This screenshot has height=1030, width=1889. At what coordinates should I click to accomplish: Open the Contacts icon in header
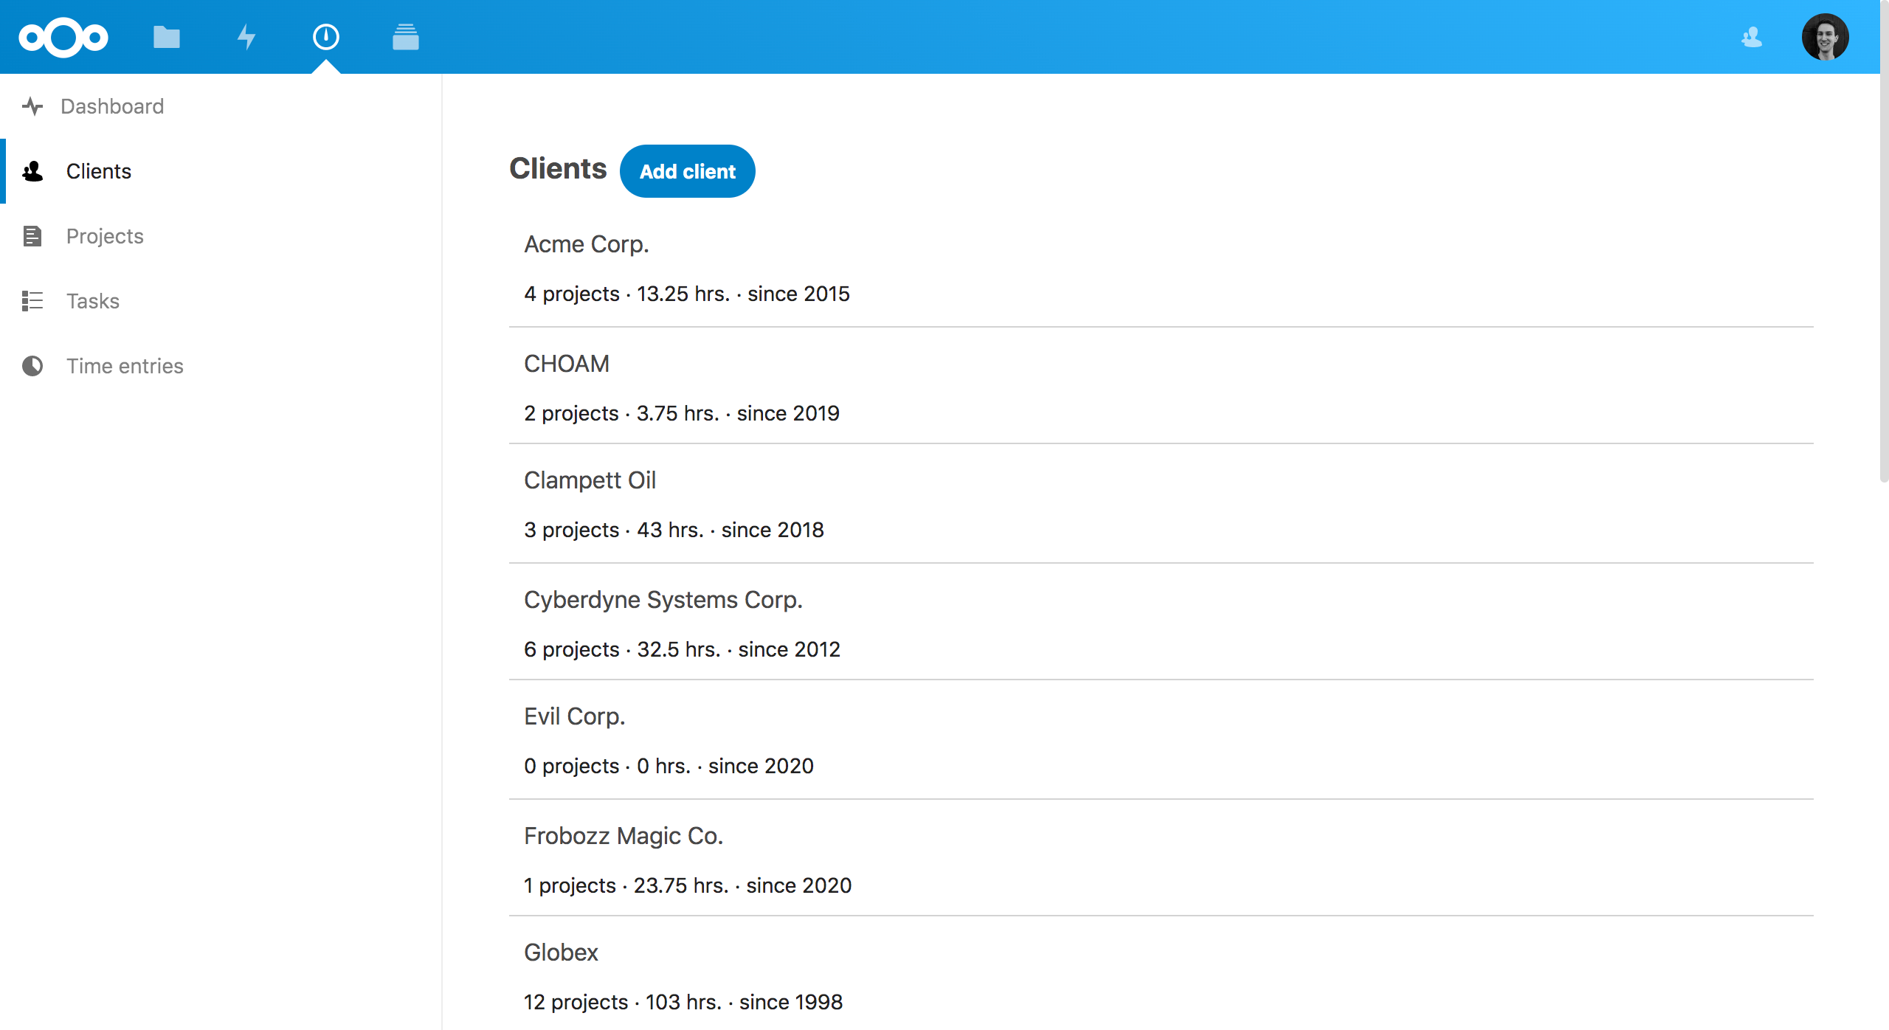pos(1752,37)
